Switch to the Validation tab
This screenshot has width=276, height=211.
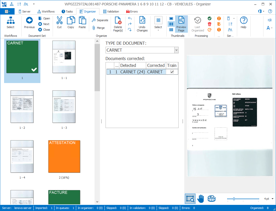click(111, 11)
